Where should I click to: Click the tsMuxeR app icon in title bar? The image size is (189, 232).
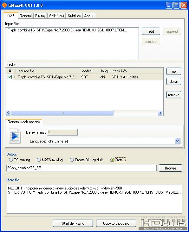click(x=4, y=5)
